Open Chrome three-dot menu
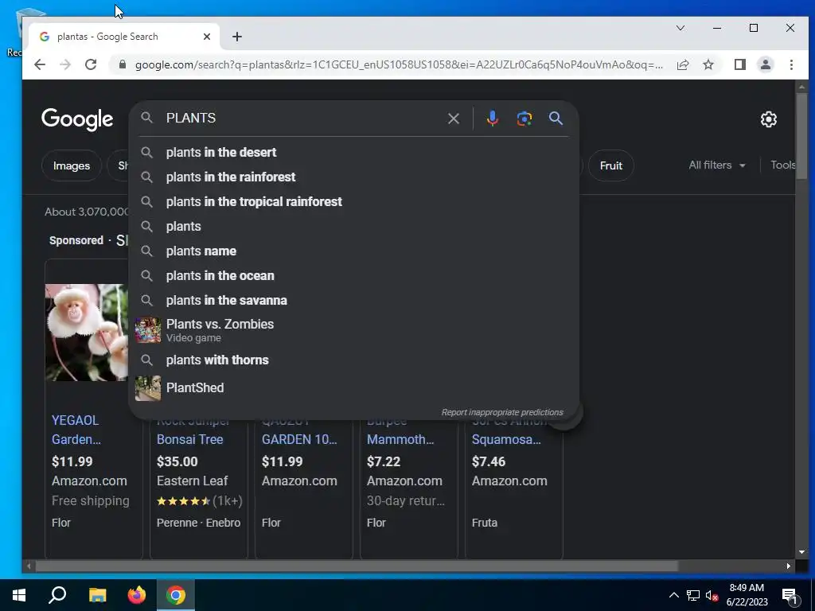 [x=791, y=64]
